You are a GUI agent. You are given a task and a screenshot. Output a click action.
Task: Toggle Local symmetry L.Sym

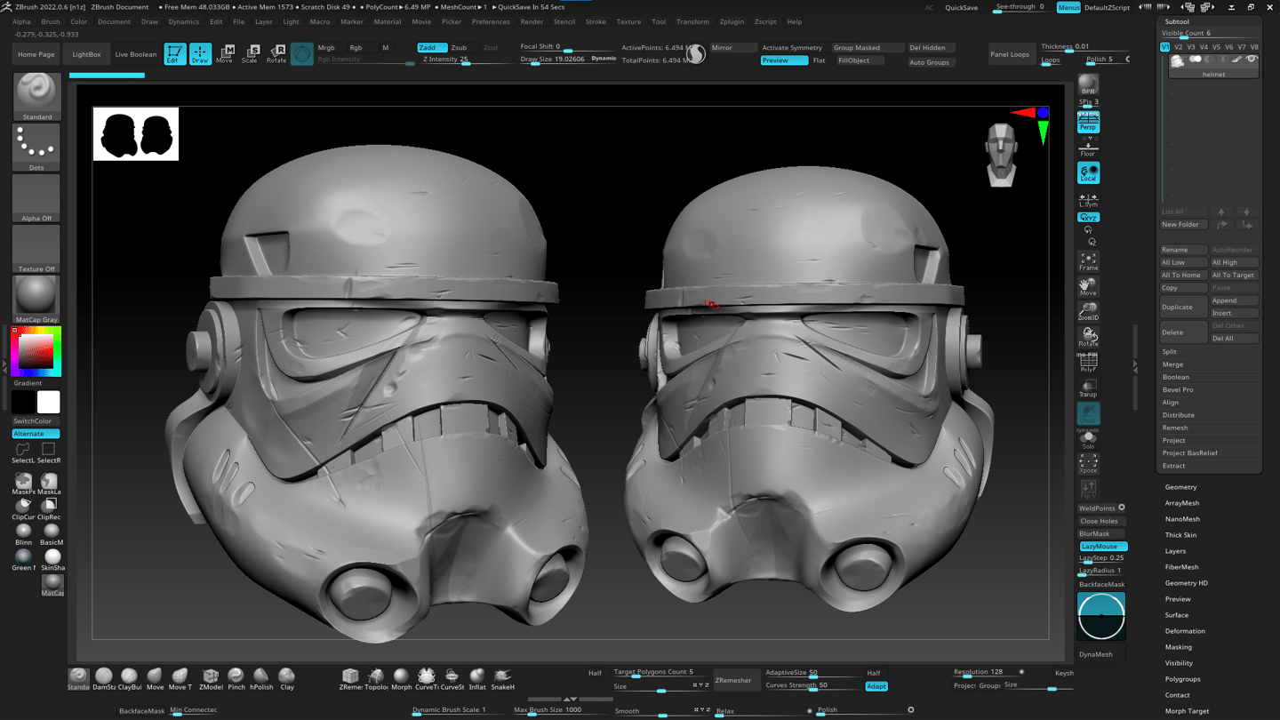pos(1088,200)
